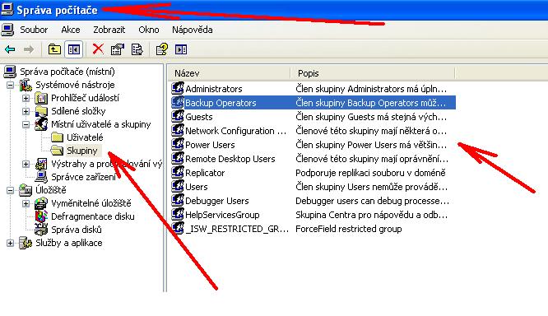Click the Guests group icon
The width and height of the screenshot is (548, 316).
[x=178, y=116]
